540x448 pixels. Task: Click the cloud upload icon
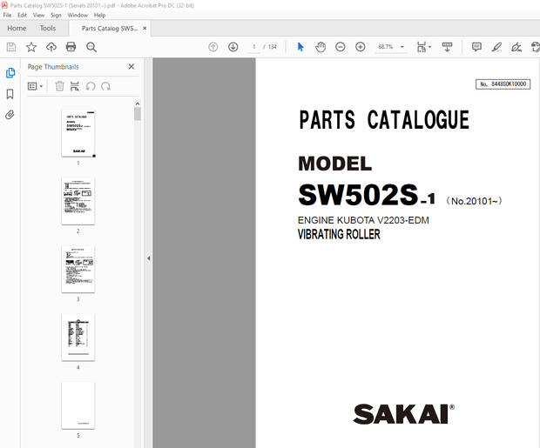click(x=51, y=47)
